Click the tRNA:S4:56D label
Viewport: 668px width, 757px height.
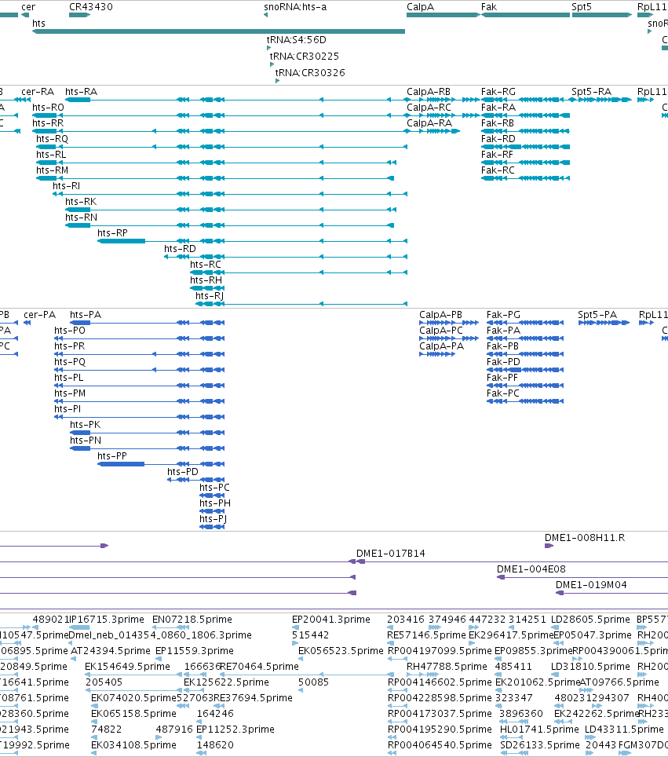[297, 39]
